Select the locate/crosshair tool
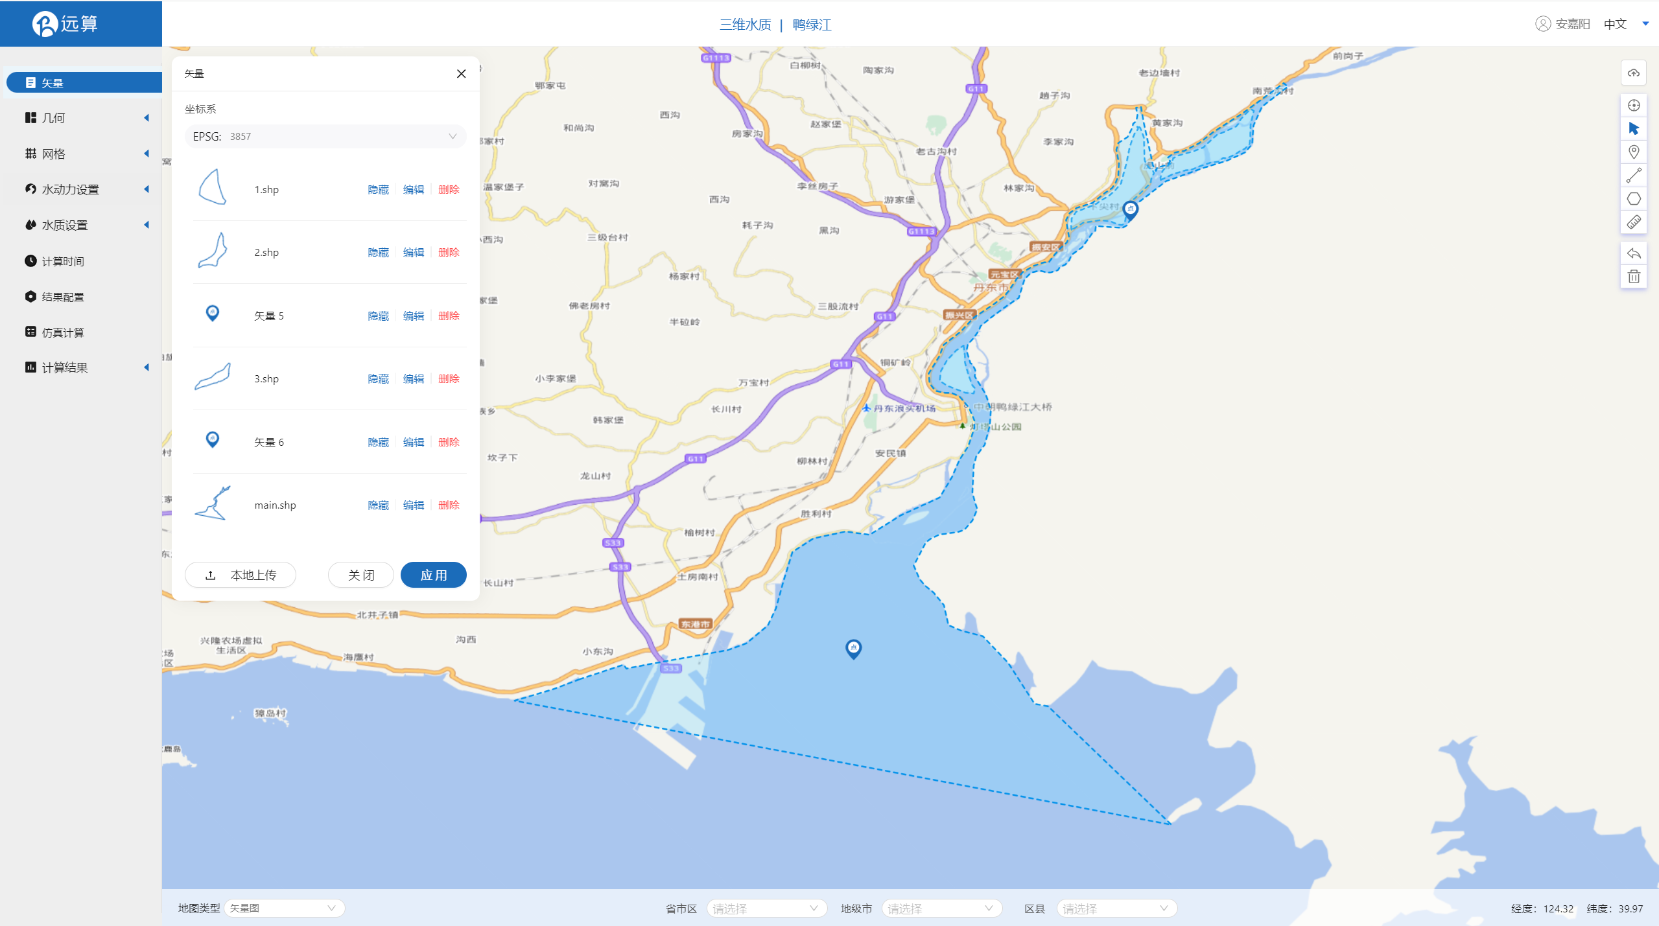 (x=1633, y=105)
